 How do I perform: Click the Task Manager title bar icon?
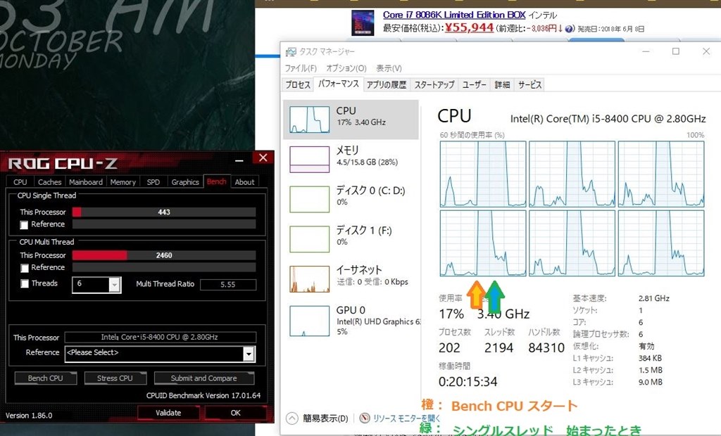click(x=291, y=51)
